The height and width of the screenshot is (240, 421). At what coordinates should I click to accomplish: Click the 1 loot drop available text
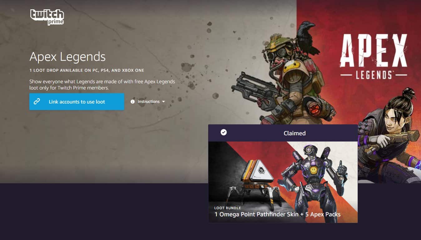[87, 70]
